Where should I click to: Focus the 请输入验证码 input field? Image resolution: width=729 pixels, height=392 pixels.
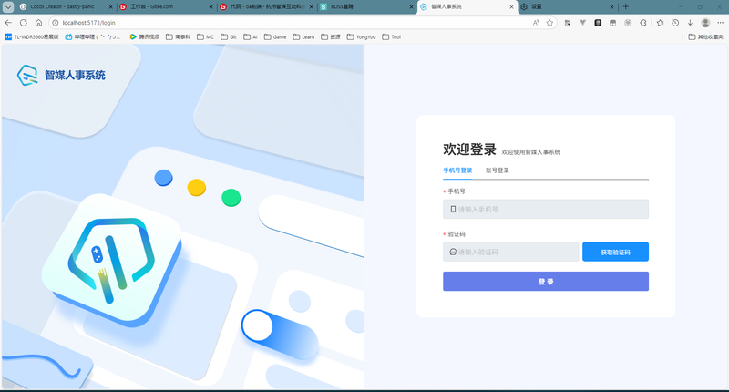[510, 252]
